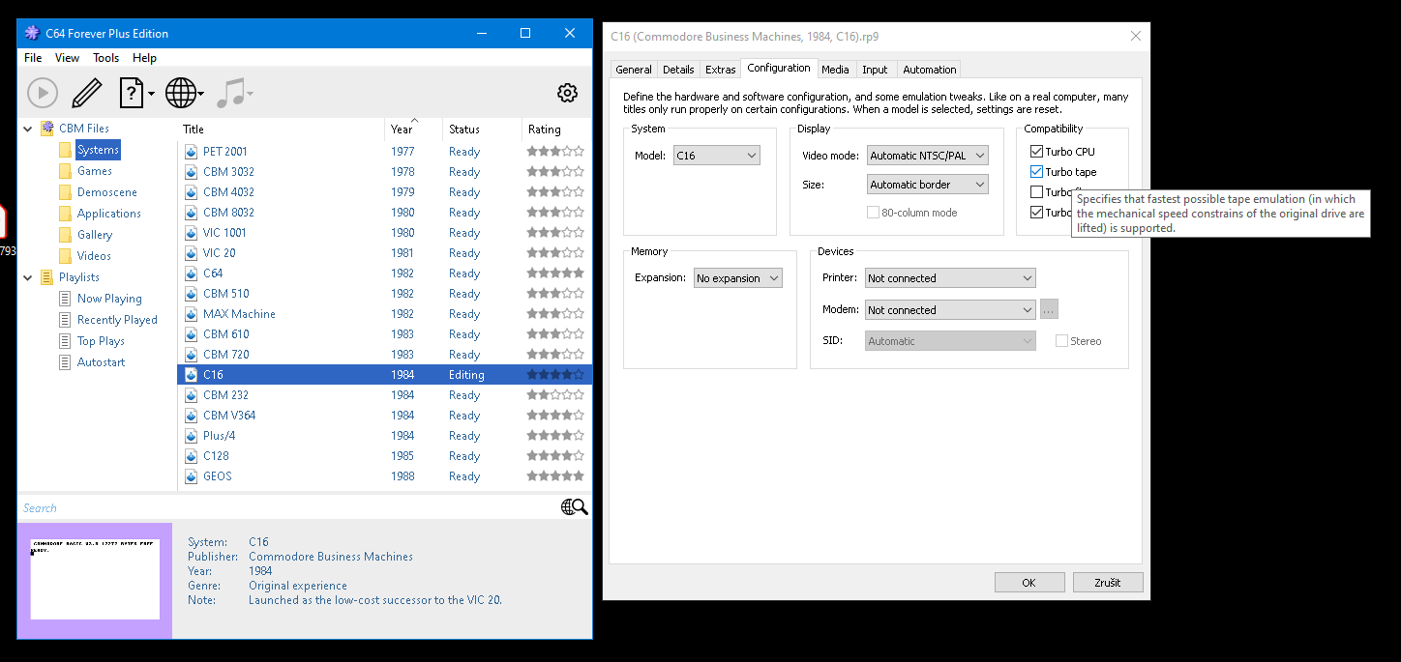The image size is (1401, 662).
Task: Click the music notes icon in the toolbar
Action: [x=230, y=93]
